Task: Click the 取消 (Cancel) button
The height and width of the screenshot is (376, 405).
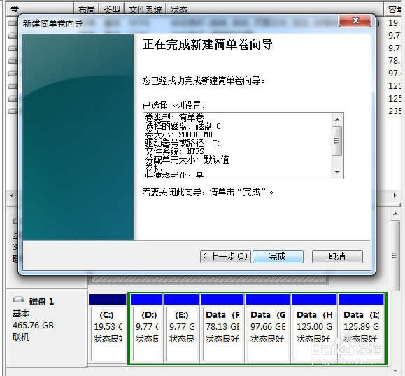Action: coord(337,256)
